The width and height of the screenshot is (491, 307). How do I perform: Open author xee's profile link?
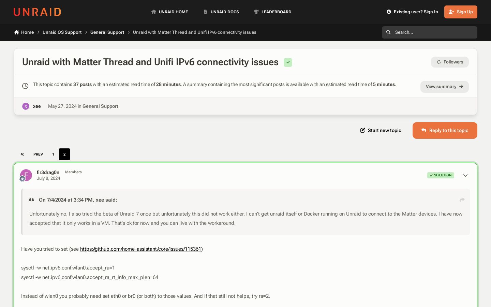37,106
